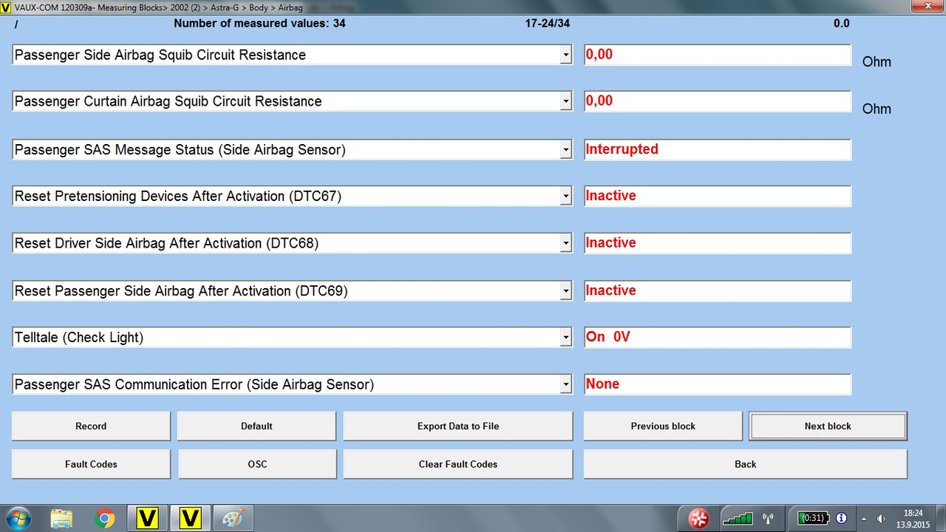This screenshot has height=532, width=946.
Task: Click the Default button
Action: pyautogui.click(x=256, y=426)
